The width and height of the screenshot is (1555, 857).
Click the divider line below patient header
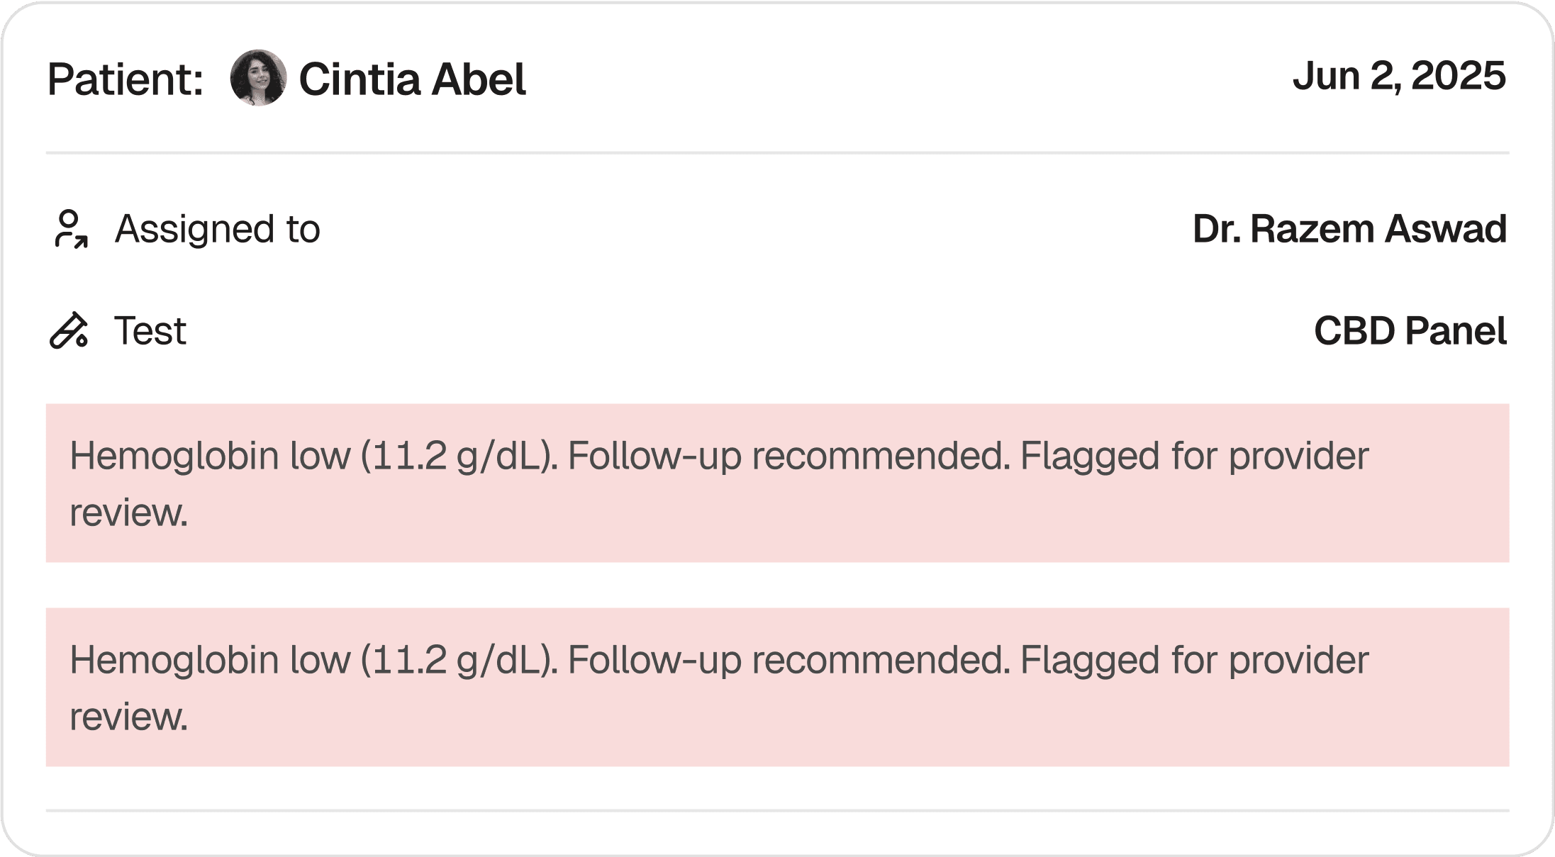pos(777,152)
